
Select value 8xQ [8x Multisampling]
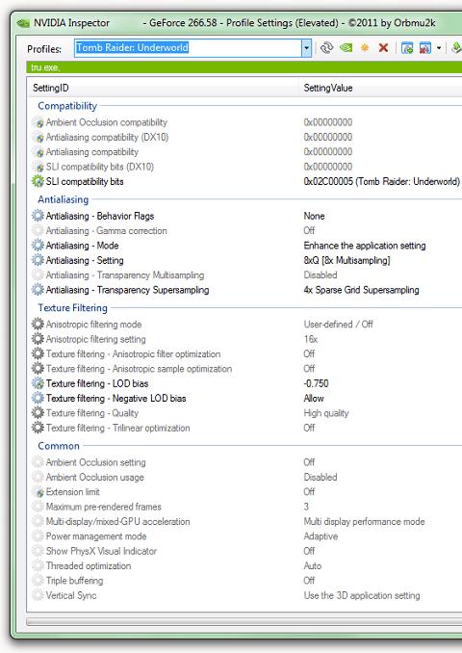pyautogui.click(x=346, y=260)
